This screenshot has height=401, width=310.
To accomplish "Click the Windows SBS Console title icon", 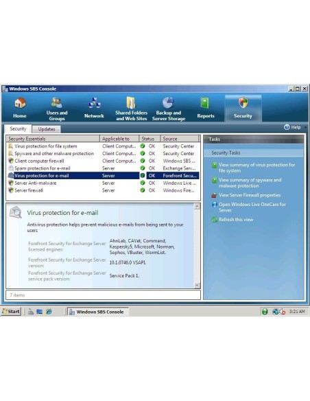I will (x=5, y=89).
